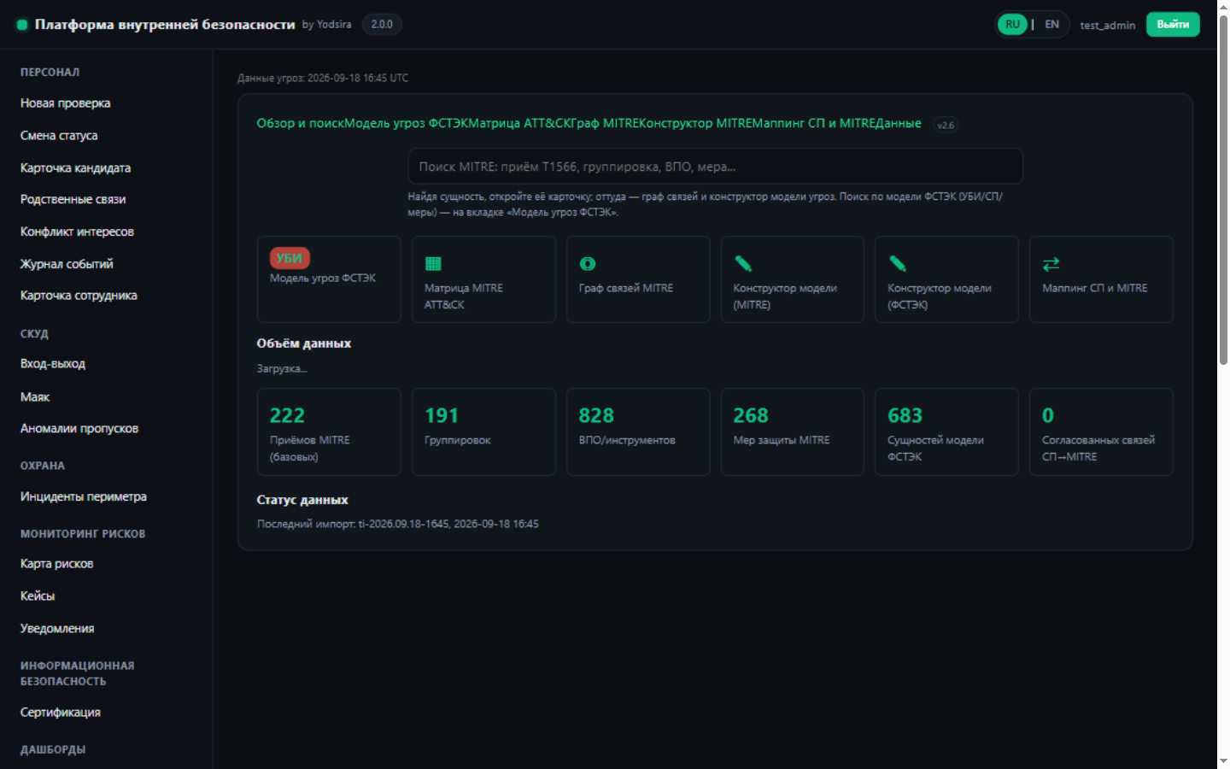This screenshot has width=1230, height=769.
Task: Switch interface language to RU
Action: [x=1012, y=25]
